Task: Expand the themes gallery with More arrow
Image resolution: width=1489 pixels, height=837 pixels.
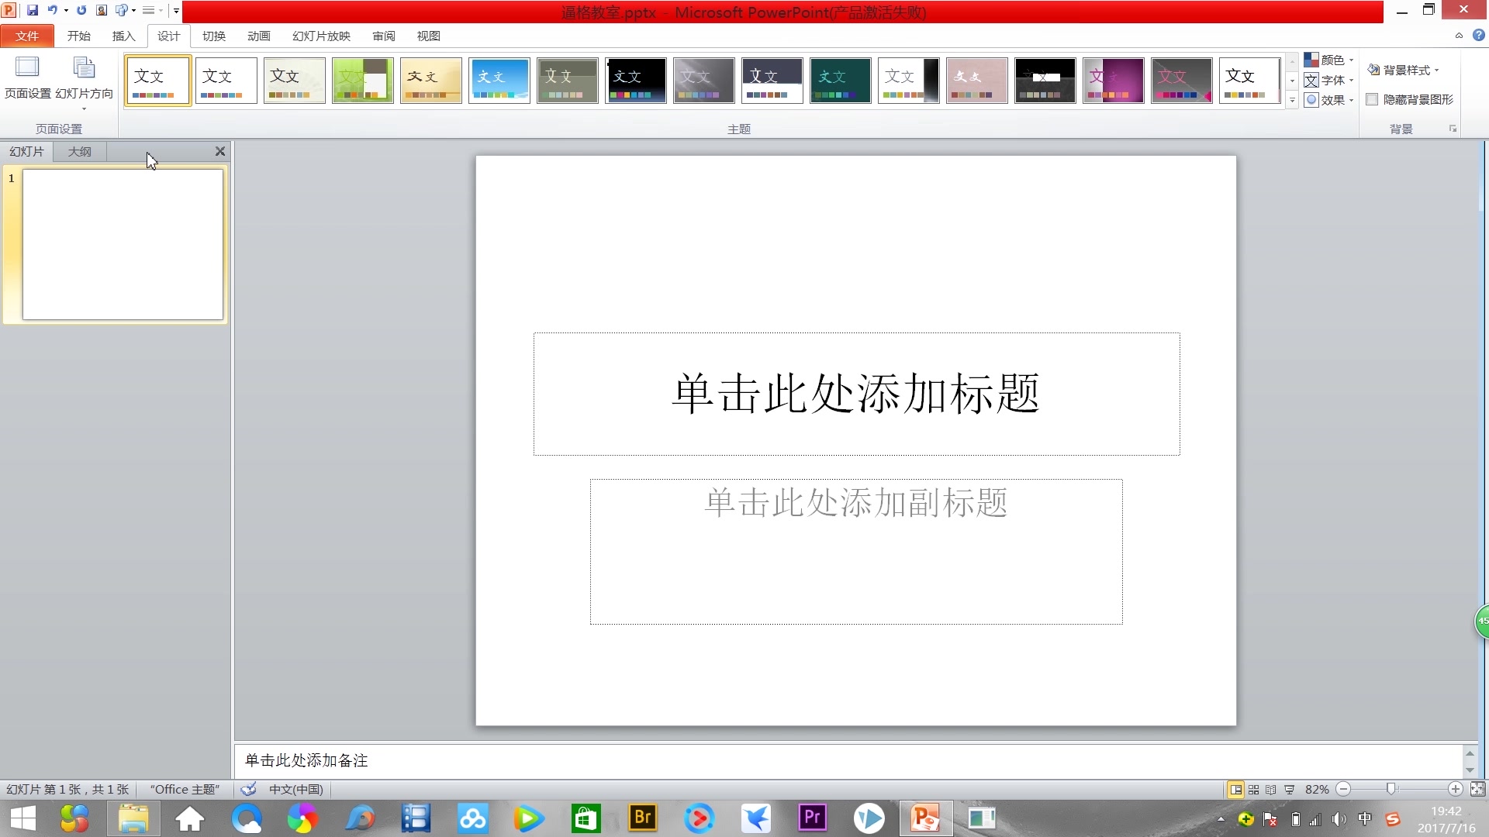Action: tap(1291, 100)
